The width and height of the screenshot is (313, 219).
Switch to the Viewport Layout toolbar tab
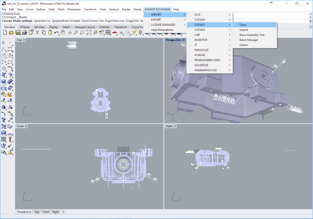(x=85, y=27)
